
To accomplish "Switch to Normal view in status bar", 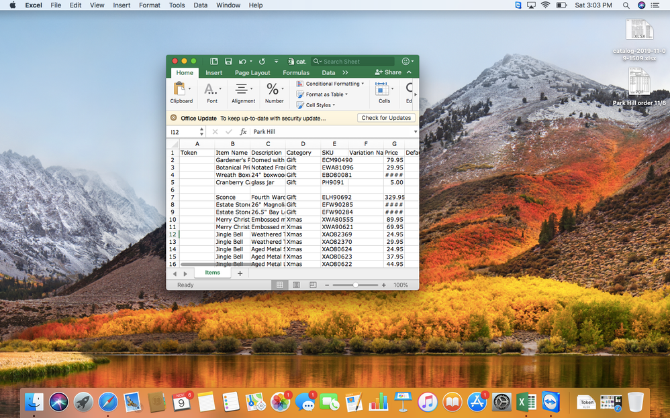I will pos(279,285).
